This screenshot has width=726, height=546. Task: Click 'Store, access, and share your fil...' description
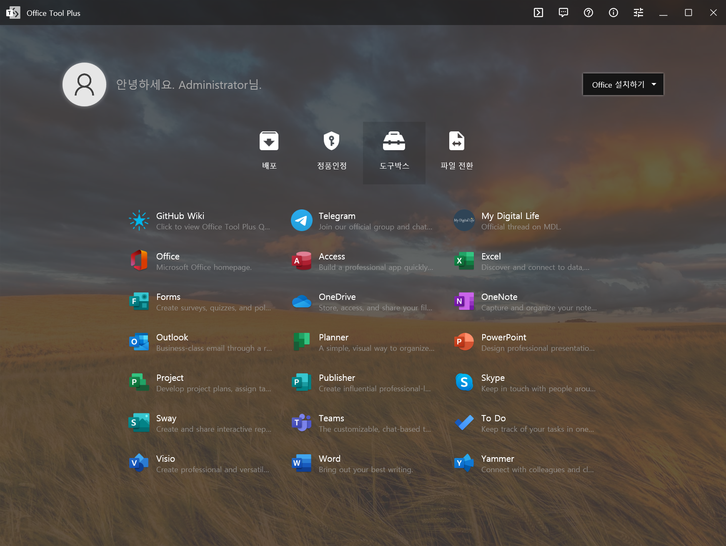tap(376, 308)
